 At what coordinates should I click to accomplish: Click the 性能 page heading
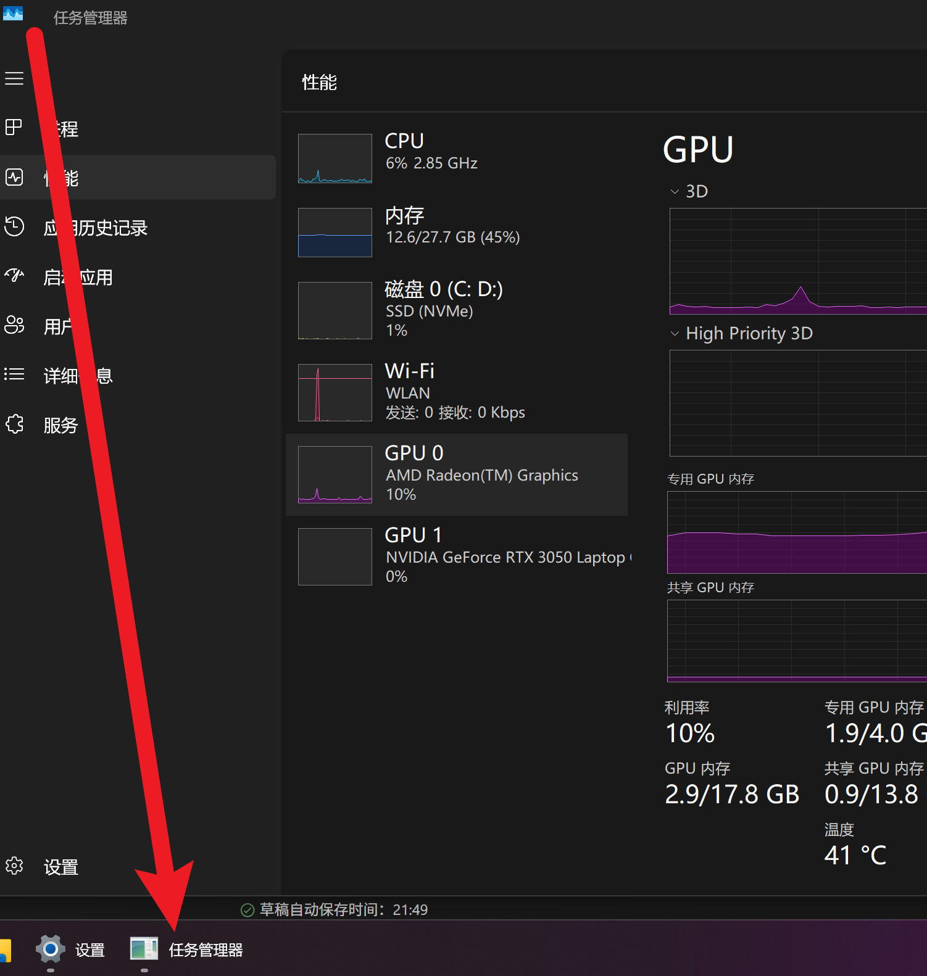coord(320,82)
